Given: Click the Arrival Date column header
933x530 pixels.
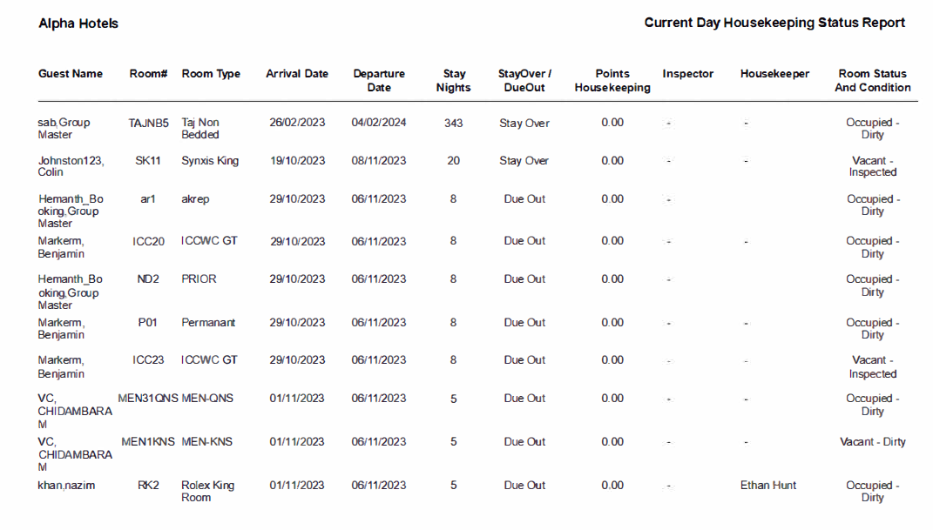Looking at the screenshot, I should tap(296, 74).
